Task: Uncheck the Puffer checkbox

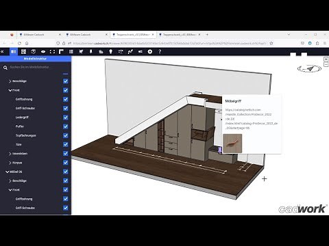Action: click(x=66, y=126)
